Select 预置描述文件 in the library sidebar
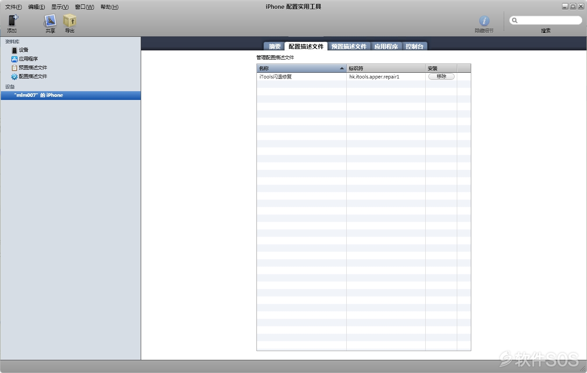 pyautogui.click(x=33, y=67)
